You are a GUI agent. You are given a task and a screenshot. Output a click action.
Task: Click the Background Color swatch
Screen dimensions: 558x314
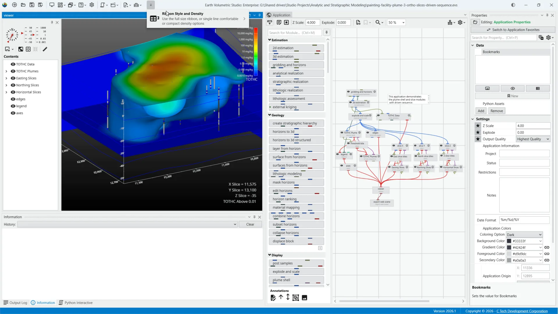click(509, 241)
